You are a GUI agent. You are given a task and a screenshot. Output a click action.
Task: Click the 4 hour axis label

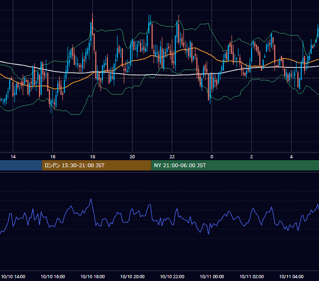coord(291,157)
